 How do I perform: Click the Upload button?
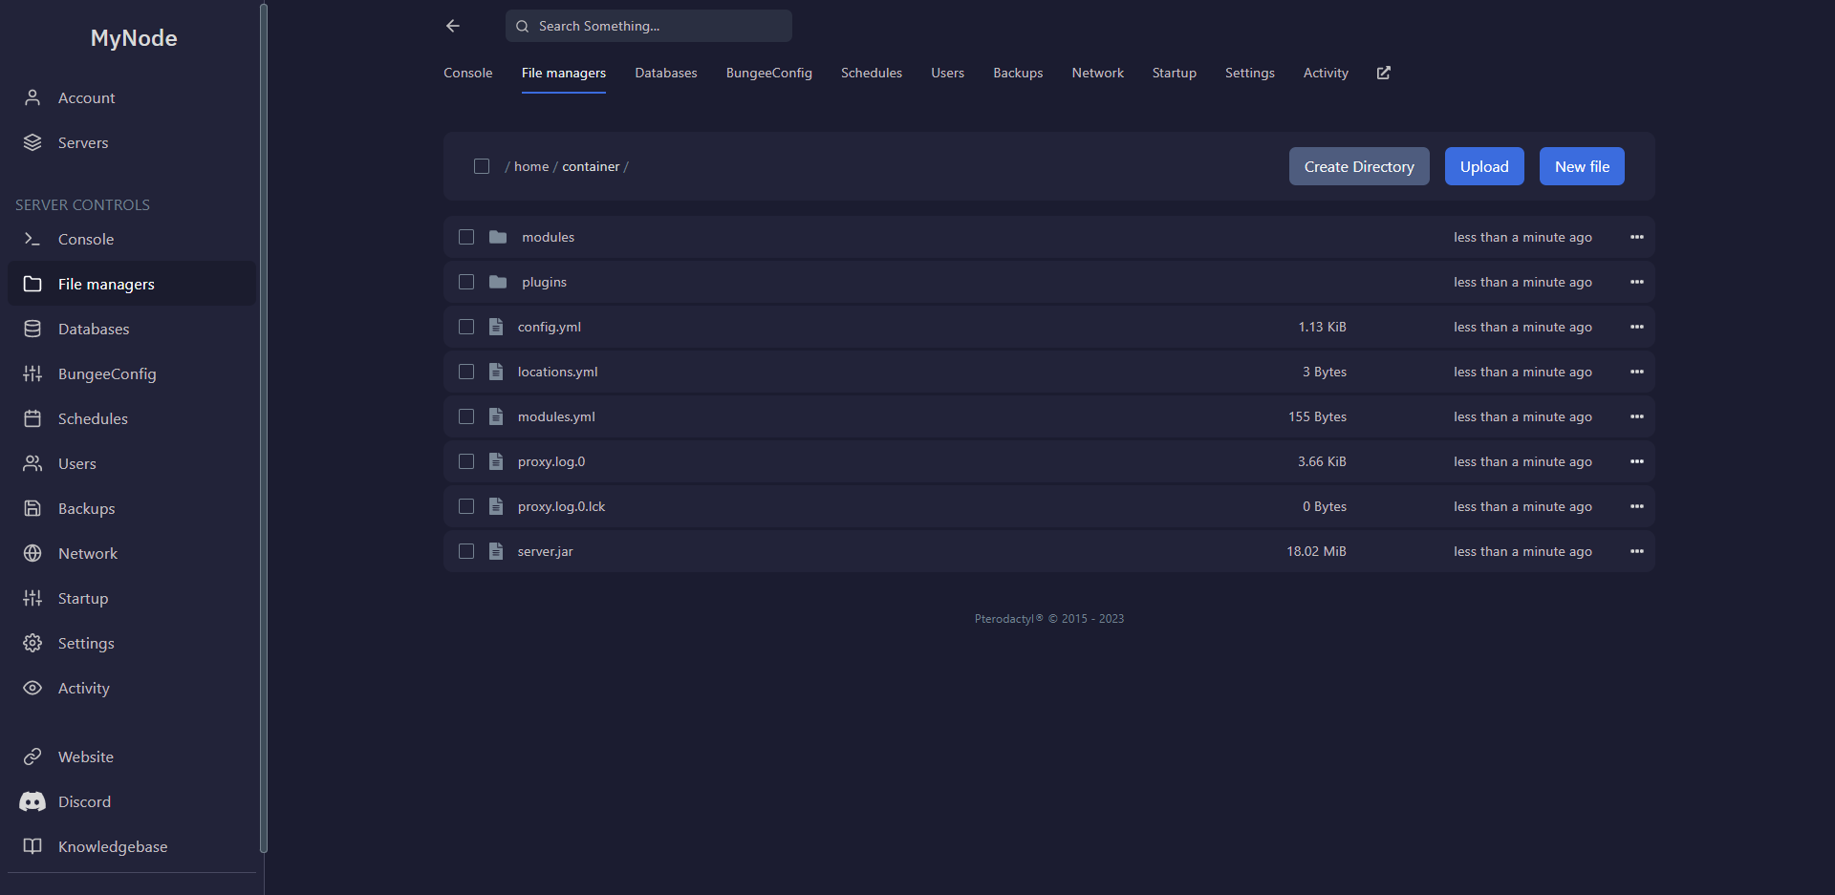click(x=1484, y=166)
